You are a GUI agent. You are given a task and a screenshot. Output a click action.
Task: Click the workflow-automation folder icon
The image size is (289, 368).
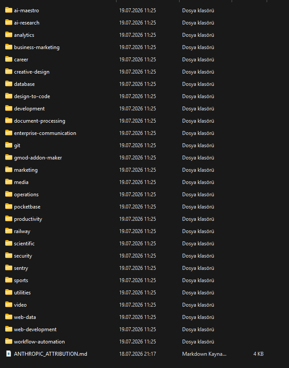[9, 341]
